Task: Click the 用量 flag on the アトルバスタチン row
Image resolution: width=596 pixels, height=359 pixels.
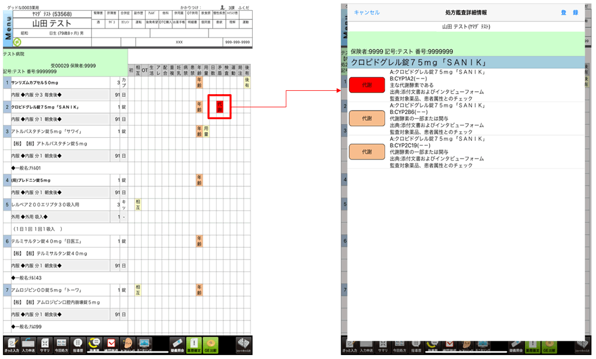Action: click(x=206, y=132)
